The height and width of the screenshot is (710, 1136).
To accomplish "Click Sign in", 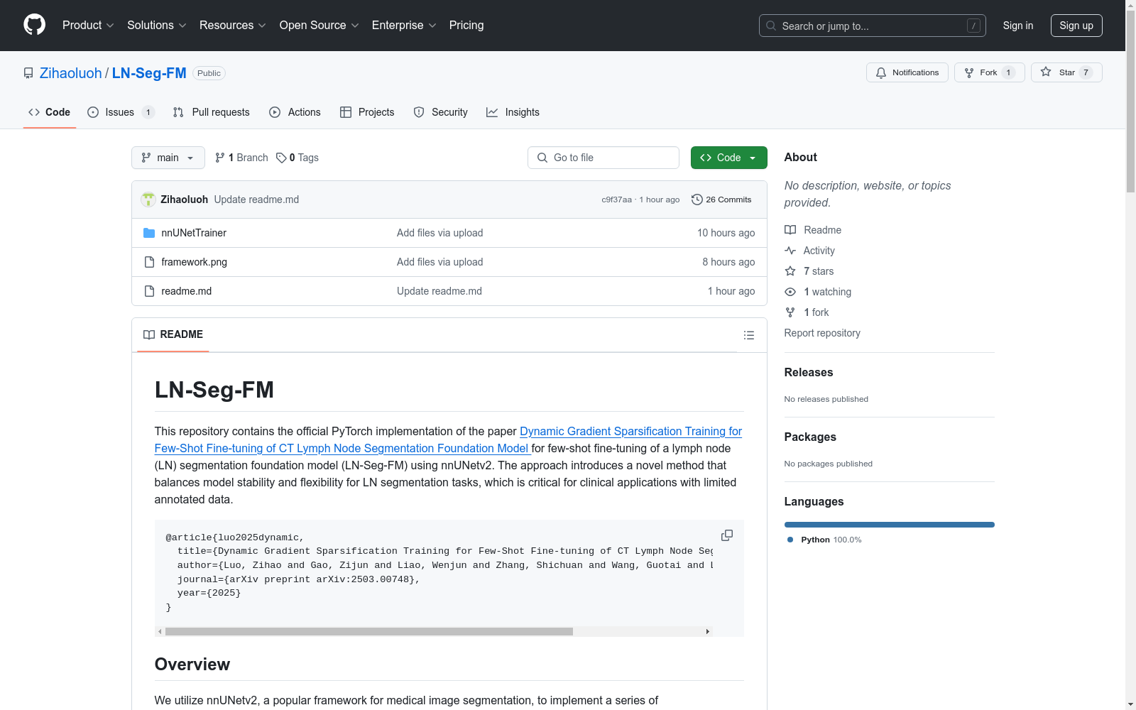I will pos(1018,26).
